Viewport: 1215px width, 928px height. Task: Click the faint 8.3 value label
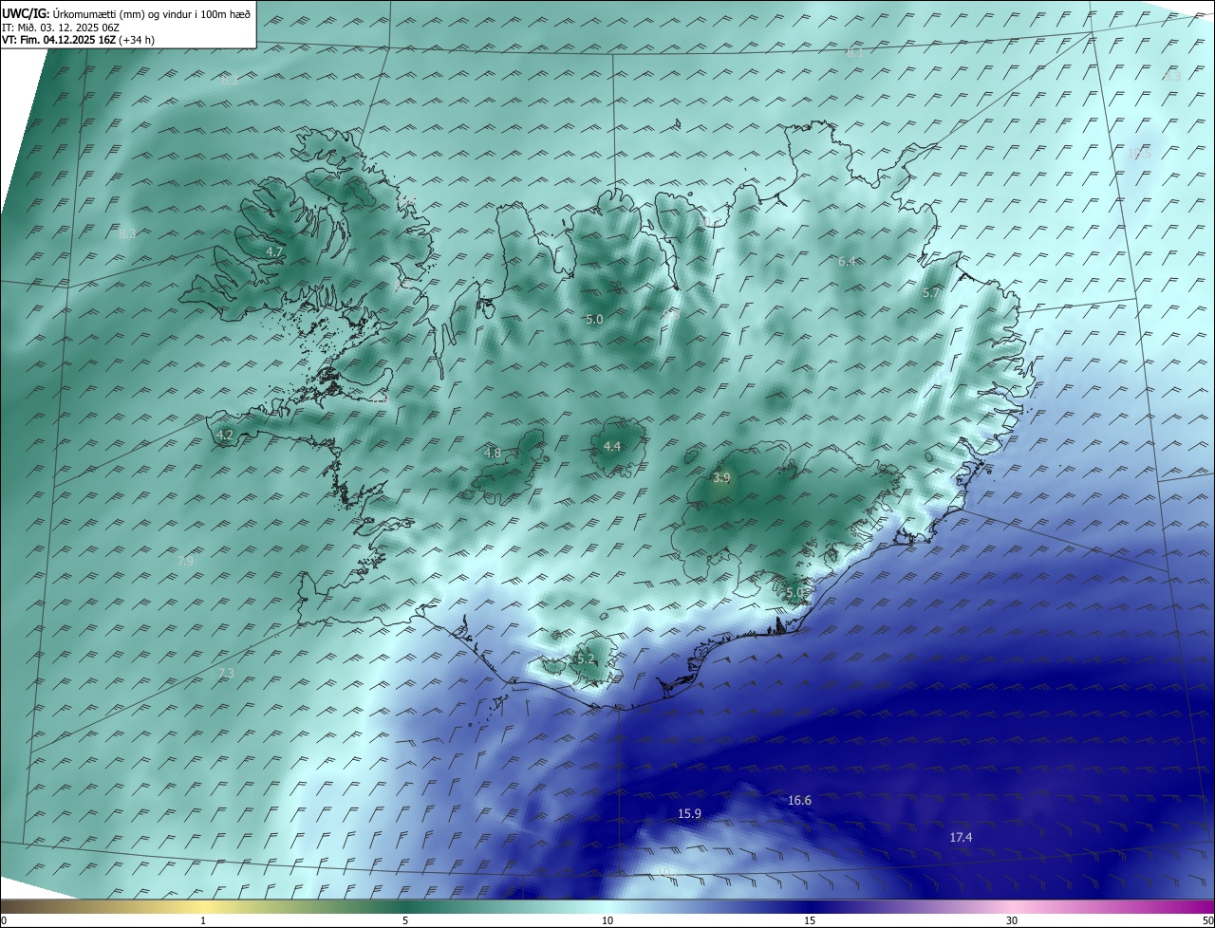(128, 233)
